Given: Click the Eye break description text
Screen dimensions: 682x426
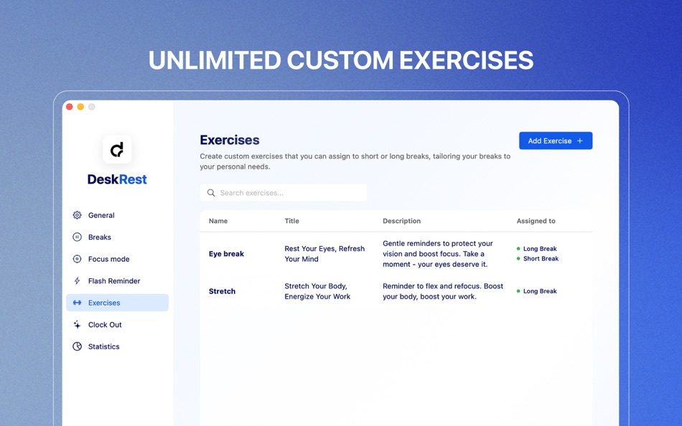Looking at the screenshot, I should pyautogui.click(x=438, y=254).
